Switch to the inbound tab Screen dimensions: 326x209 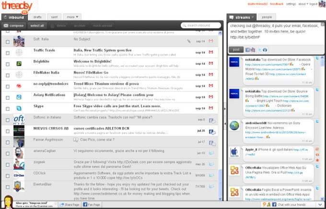pyautogui.click(x=14, y=17)
